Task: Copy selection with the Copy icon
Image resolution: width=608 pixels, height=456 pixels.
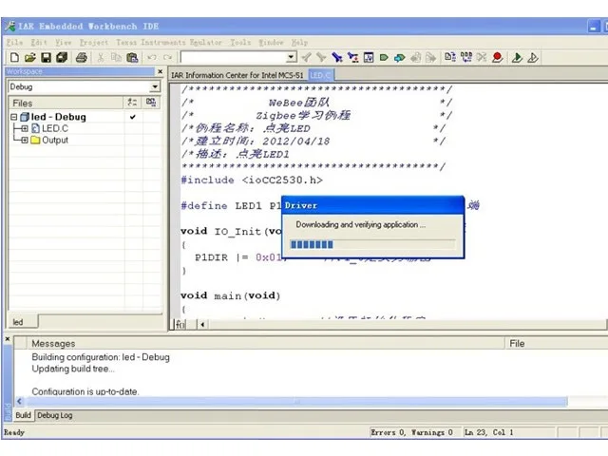Action: [x=116, y=58]
